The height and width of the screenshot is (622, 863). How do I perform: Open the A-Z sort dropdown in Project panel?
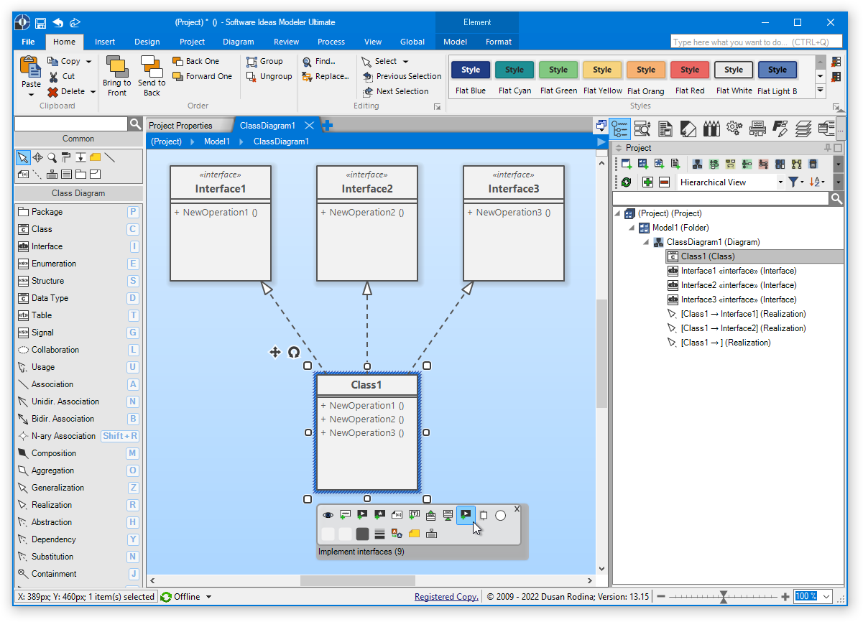[817, 182]
